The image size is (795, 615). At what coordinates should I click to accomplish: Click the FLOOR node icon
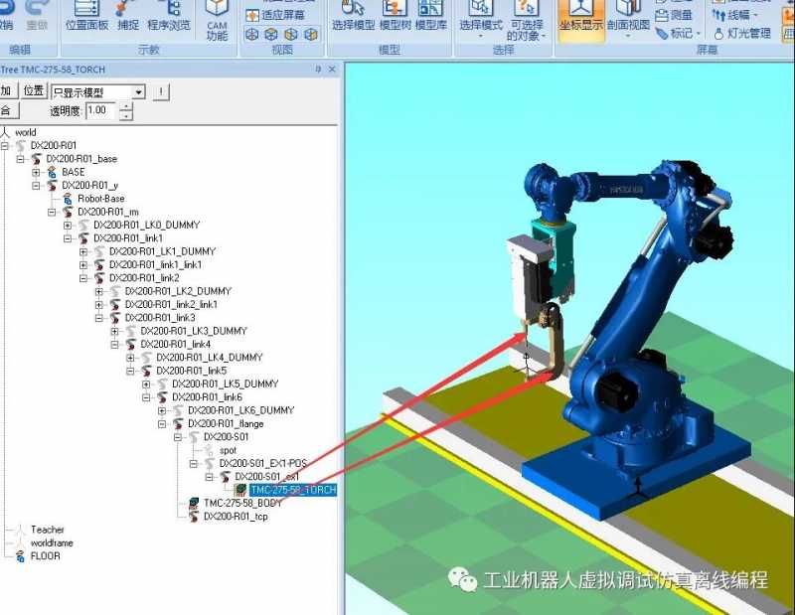point(20,556)
